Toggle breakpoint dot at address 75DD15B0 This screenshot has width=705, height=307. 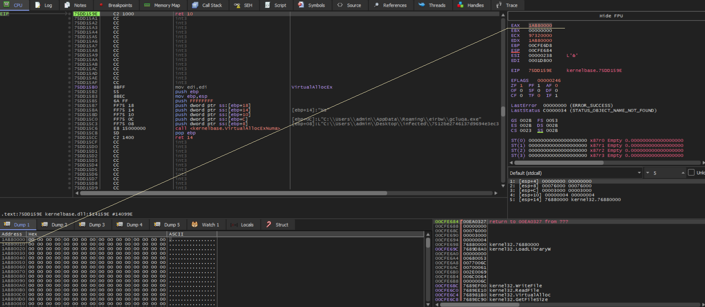pos(69,87)
